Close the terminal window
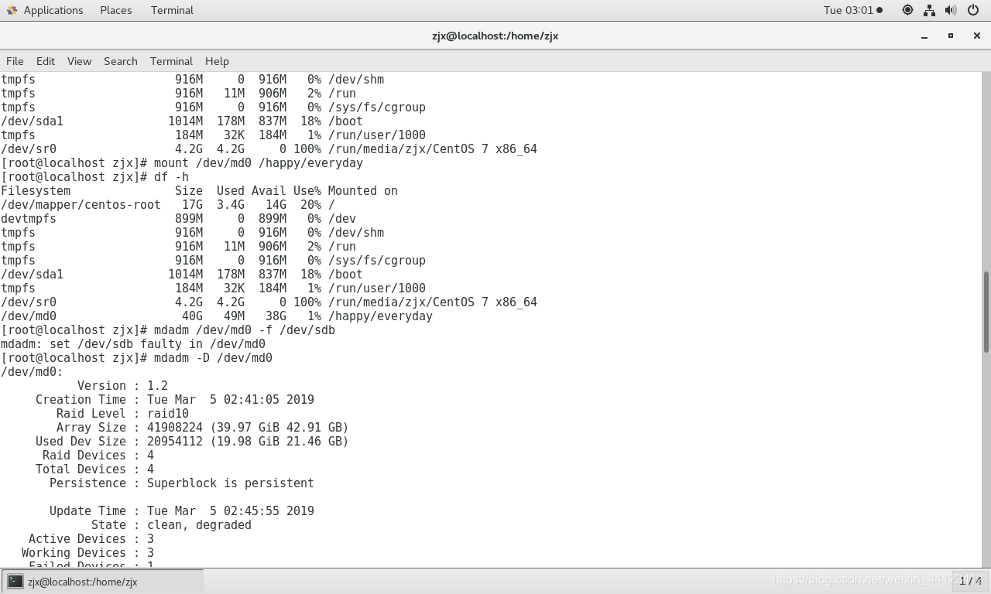This screenshot has width=991, height=594. pos(976,36)
